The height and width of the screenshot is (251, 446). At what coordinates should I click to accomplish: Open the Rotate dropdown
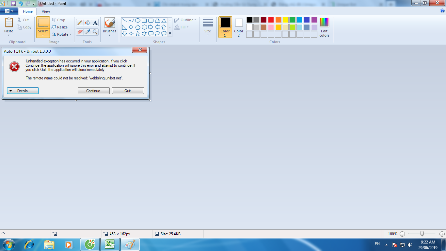pos(61,34)
